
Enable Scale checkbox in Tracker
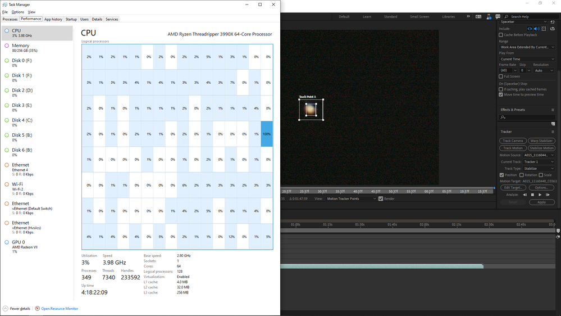pyautogui.click(x=541, y=175)
